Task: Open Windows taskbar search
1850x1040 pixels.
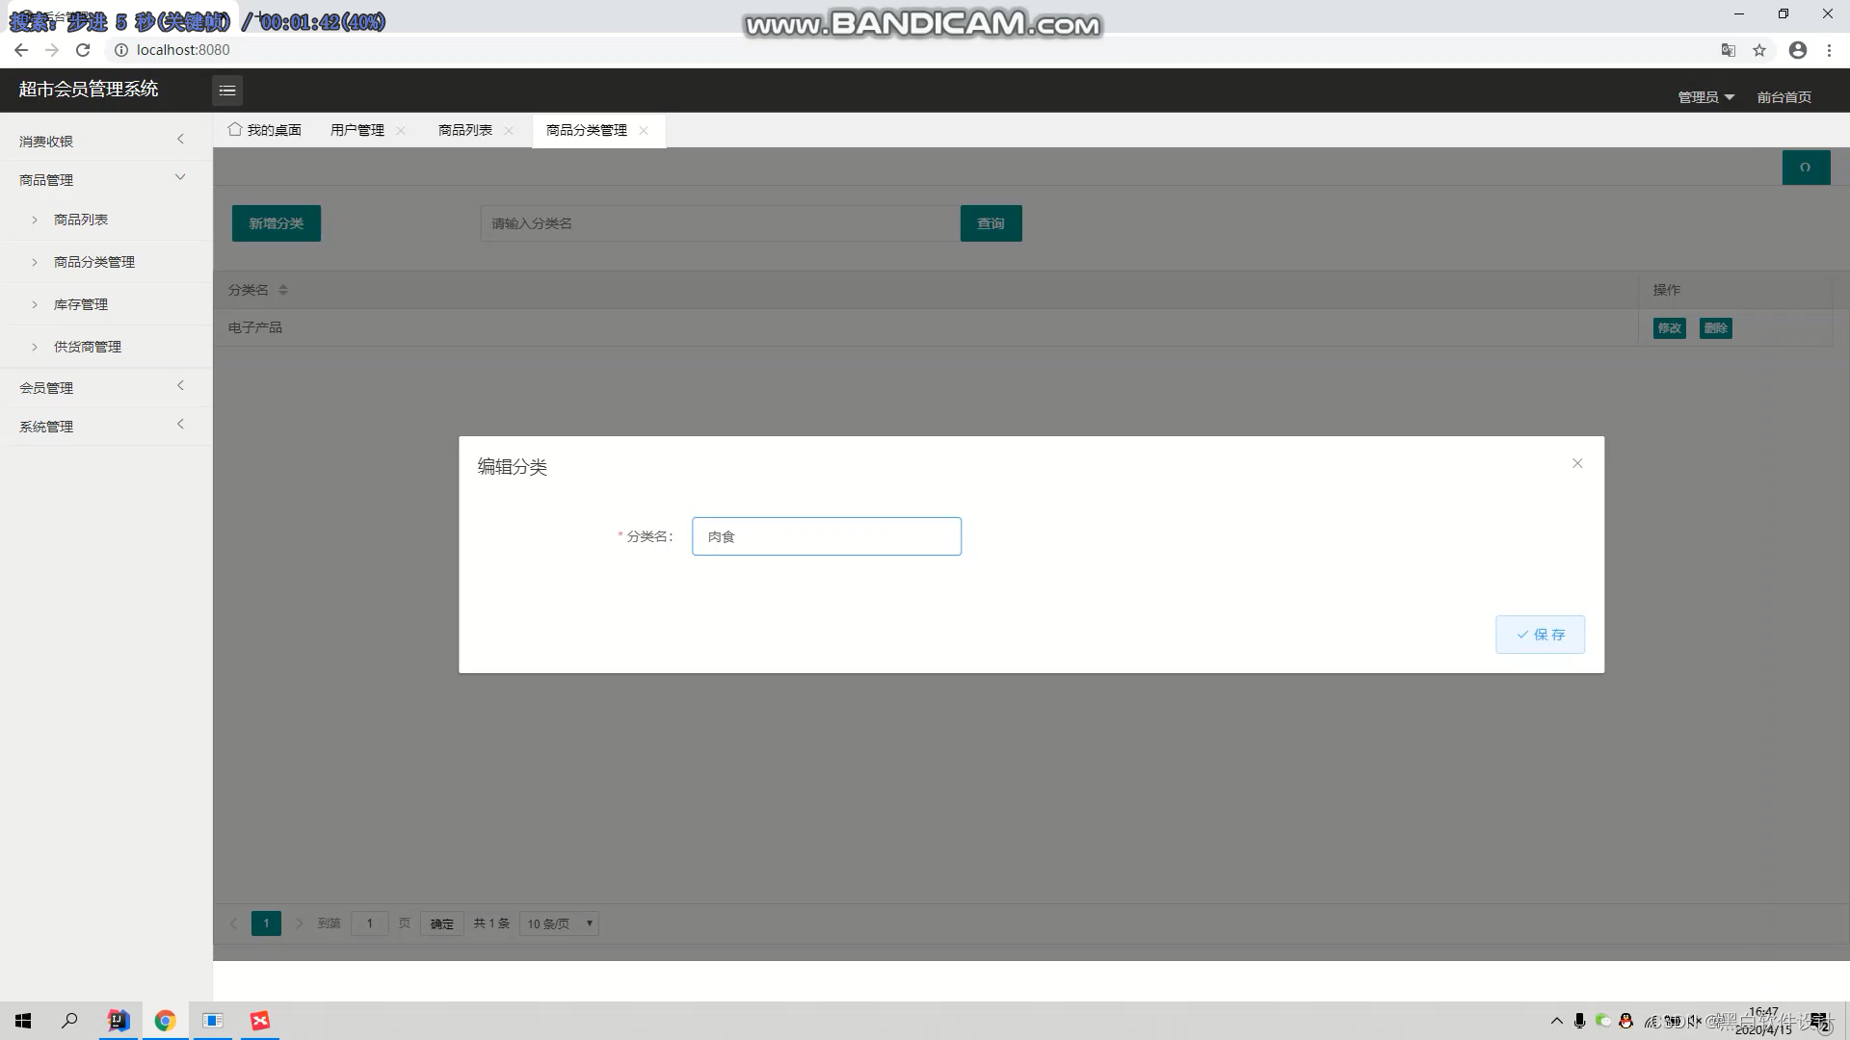Action: pyautogui.click(x=69, y=1021)
